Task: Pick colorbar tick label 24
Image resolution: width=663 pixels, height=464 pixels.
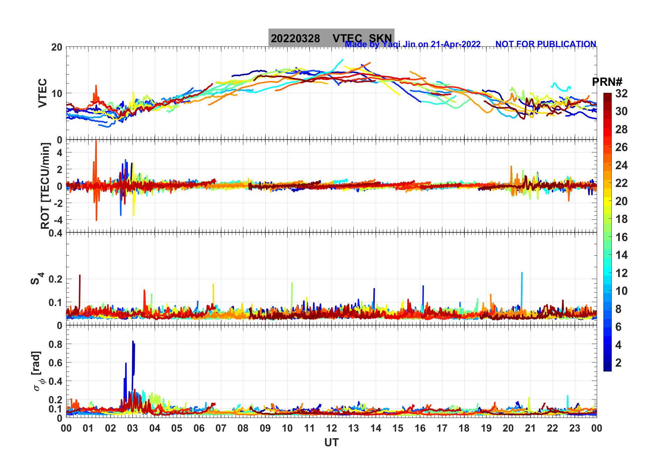Action: [622, 165]
